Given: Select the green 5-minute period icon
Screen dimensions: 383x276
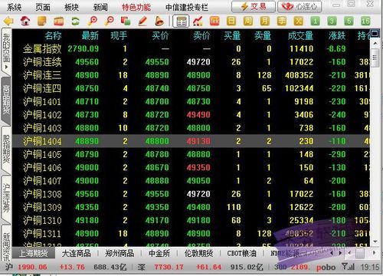Looking at the screenshot, I should [x=349, y=21].
